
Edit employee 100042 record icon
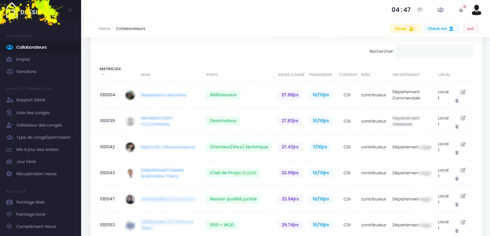pos(463,144)
